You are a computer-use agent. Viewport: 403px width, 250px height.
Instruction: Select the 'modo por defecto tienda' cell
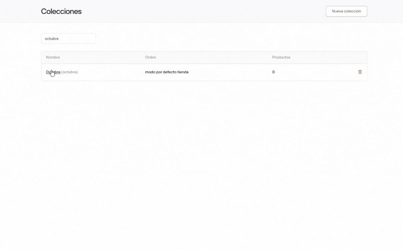coord(167,72)
